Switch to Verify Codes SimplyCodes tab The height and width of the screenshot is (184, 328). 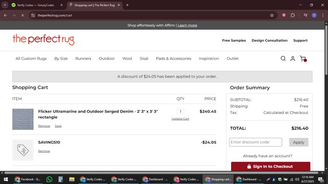tap(35, 5)
